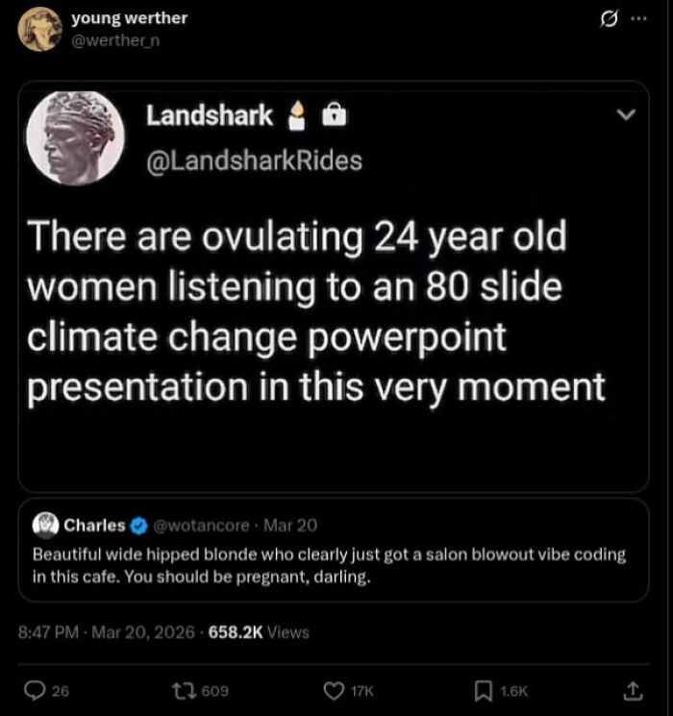Open the @wotancore handle in quoted tweet
This screenshot has height=716, width=673.
(x=202, y=526)
